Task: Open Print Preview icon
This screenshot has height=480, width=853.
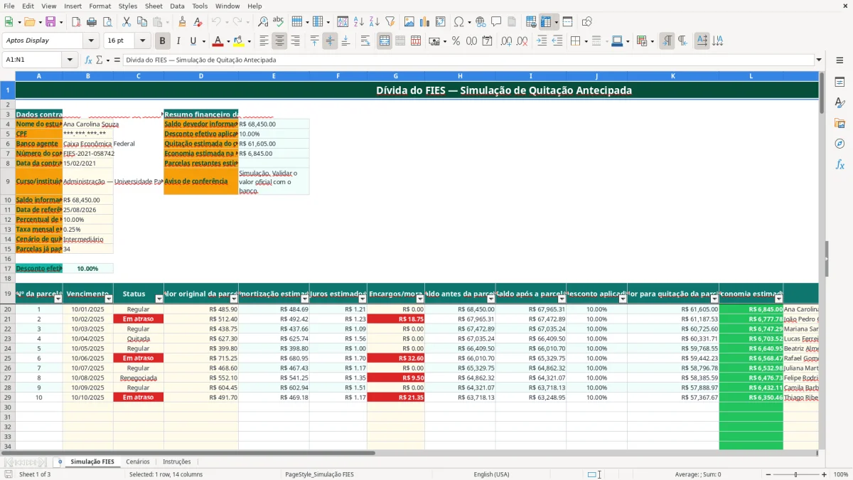Action: (x=107, y=22)
